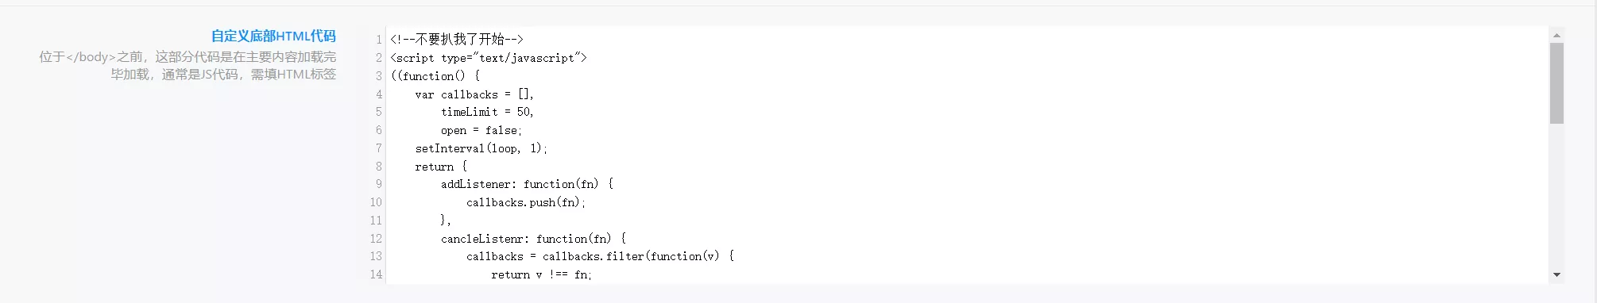Click line number 14 in the gutter

point(376,274)
